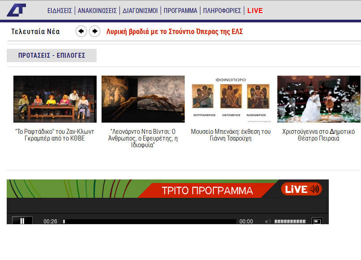Click the player seek progress bar
The height and width of the screenshot is (260, 361).
[x=150, y=222]
